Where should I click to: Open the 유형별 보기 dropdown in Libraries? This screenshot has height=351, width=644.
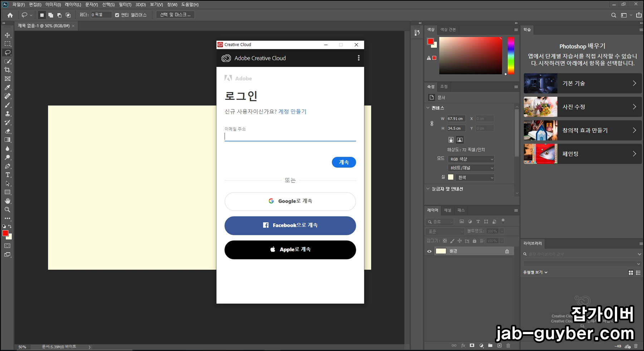point(535,273)
